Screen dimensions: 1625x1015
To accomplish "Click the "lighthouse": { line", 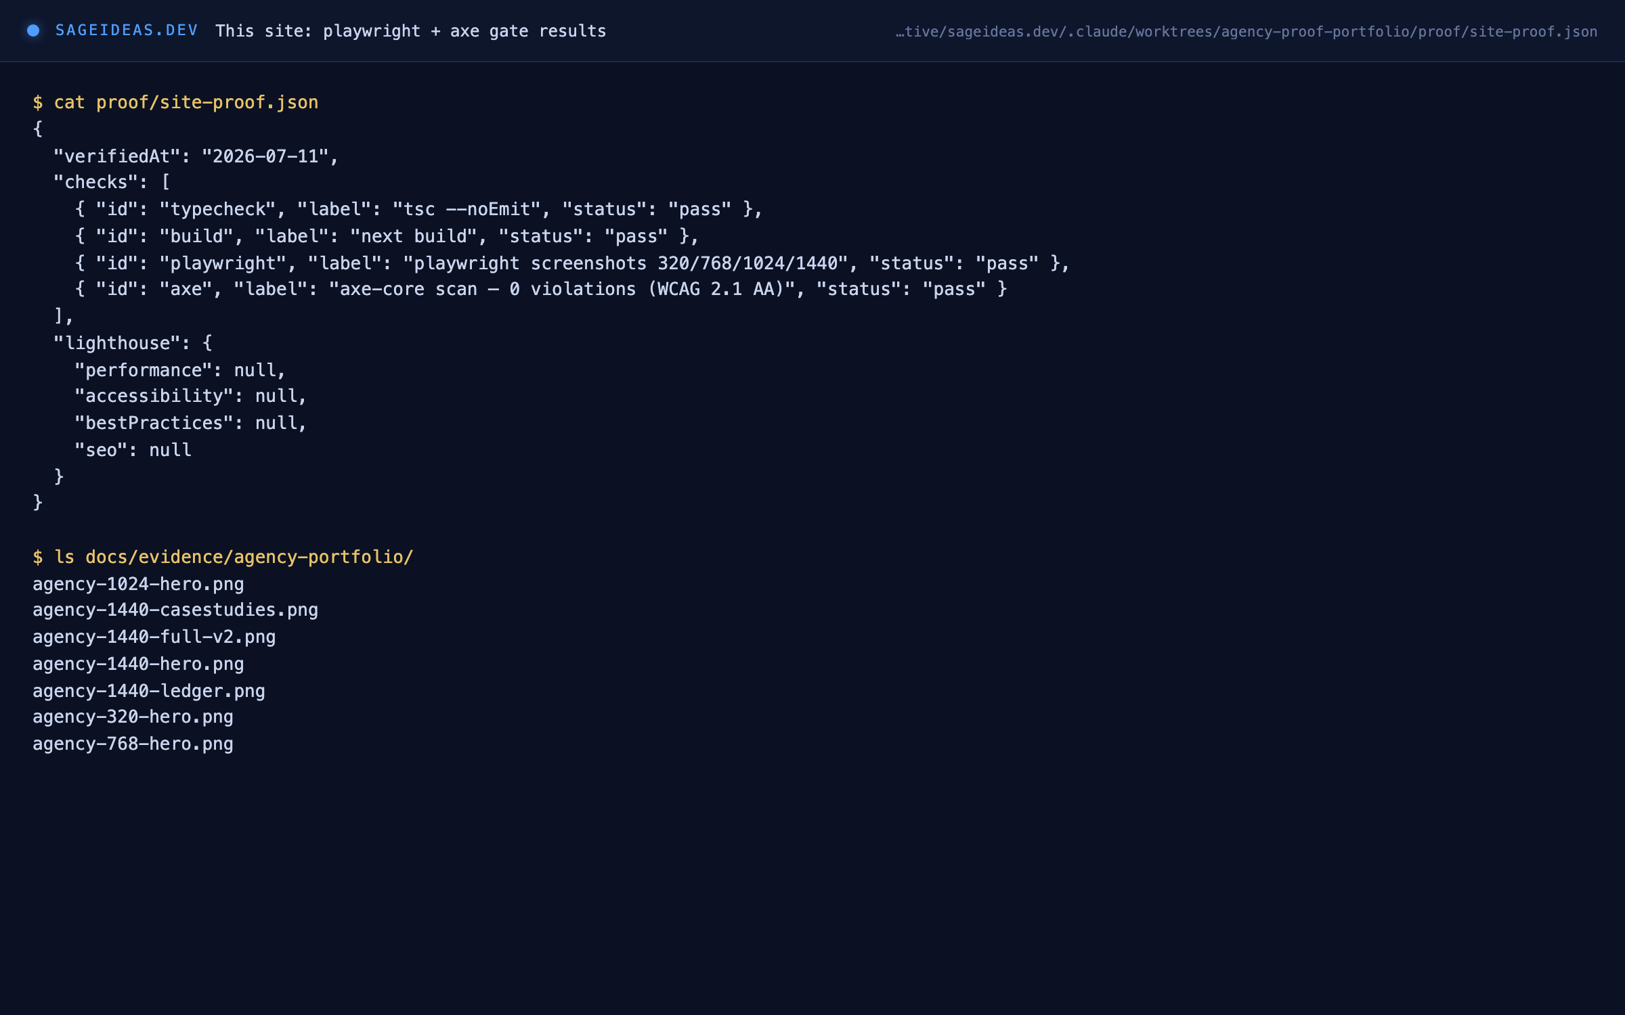I will pos(133,343).
